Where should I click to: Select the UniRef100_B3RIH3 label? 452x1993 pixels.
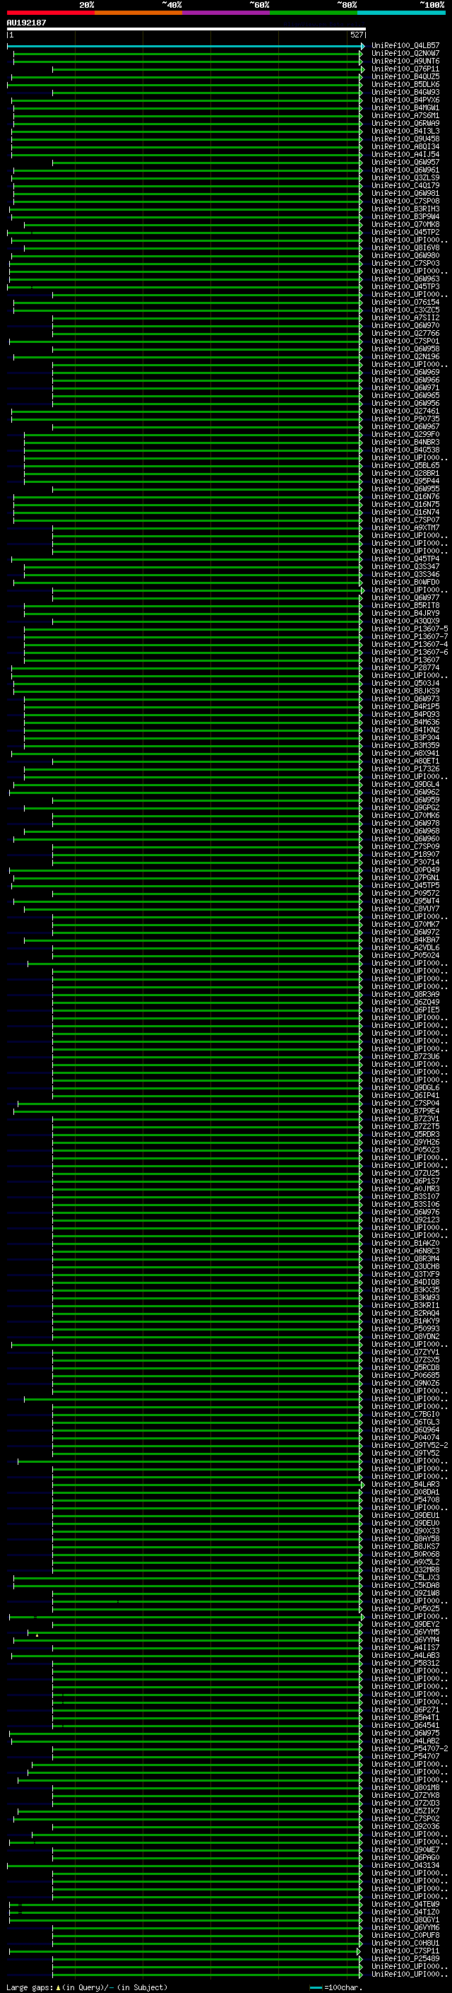[x=405, y=209]
